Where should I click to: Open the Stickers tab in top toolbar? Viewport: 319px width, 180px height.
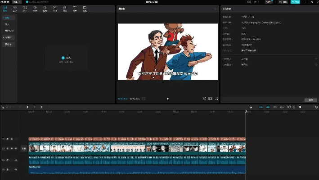35,8
